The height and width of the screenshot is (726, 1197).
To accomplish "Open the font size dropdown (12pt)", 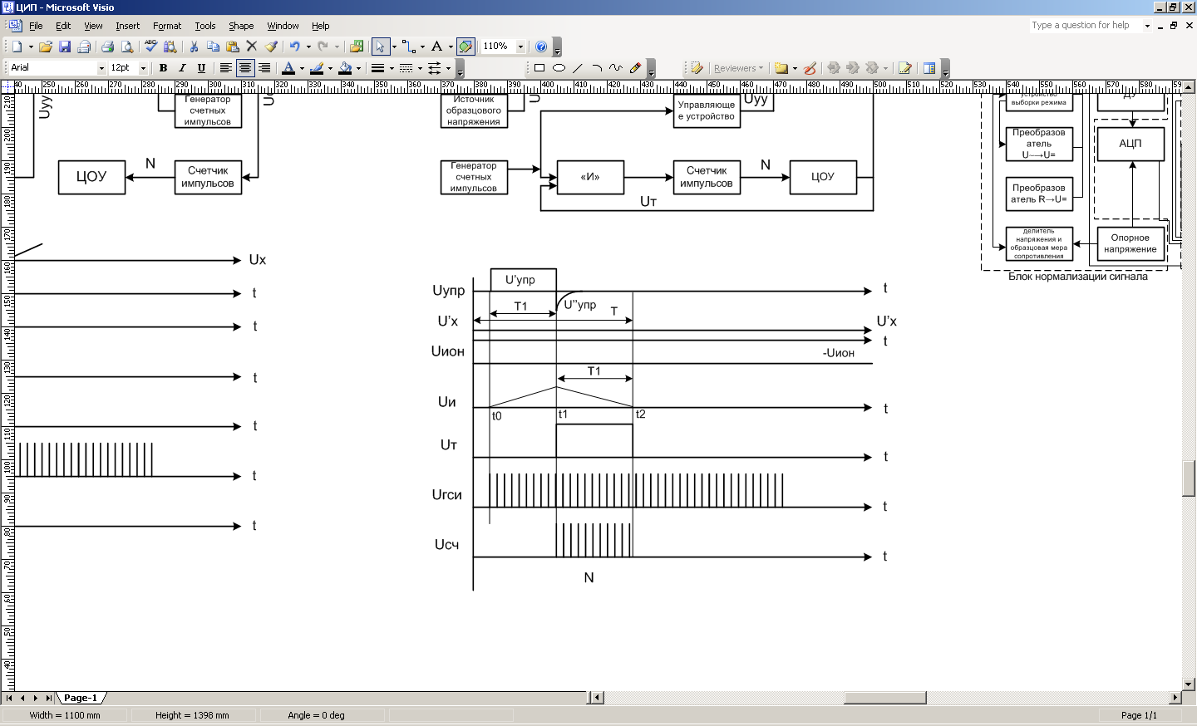I will click(x=143, y=68).
